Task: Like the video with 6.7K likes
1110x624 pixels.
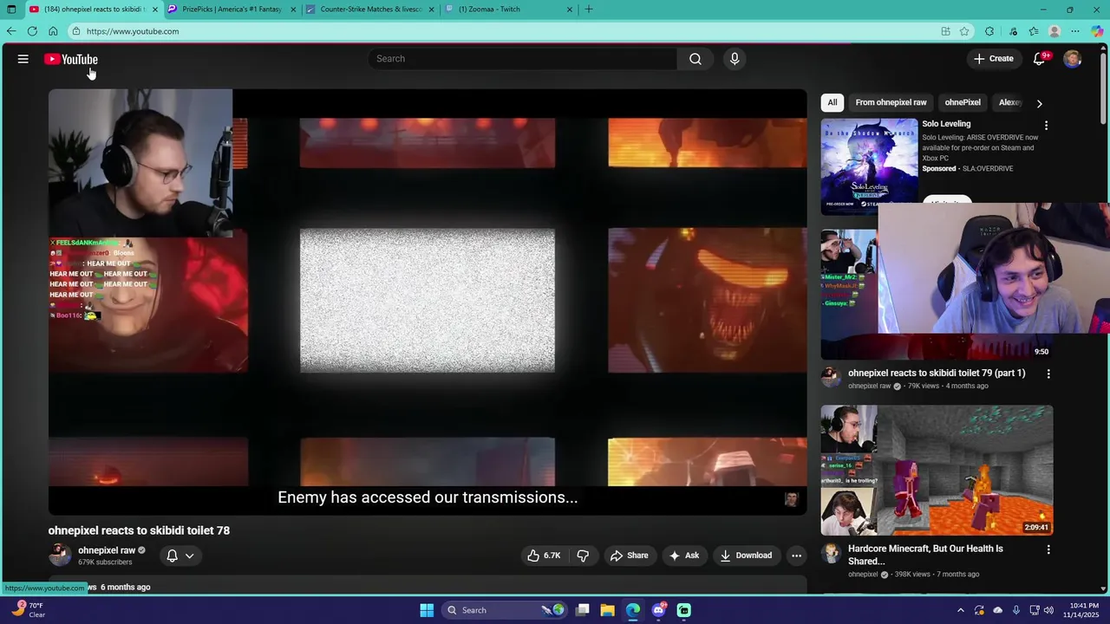Action: (544, 556)
